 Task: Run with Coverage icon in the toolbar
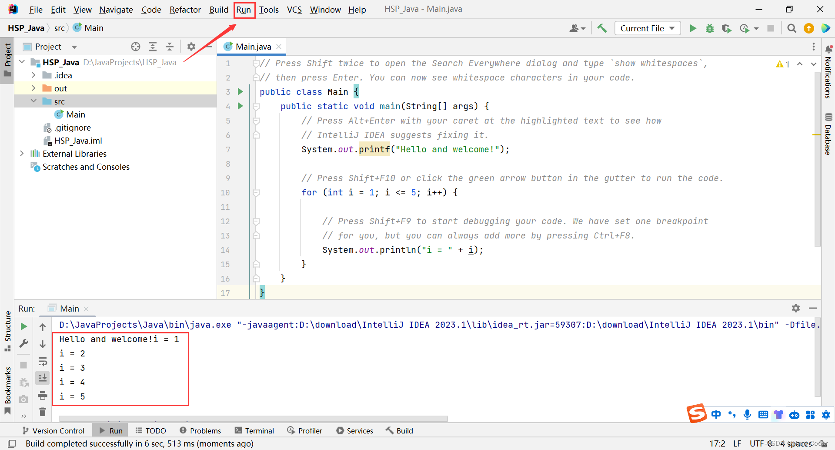(726, 28)
